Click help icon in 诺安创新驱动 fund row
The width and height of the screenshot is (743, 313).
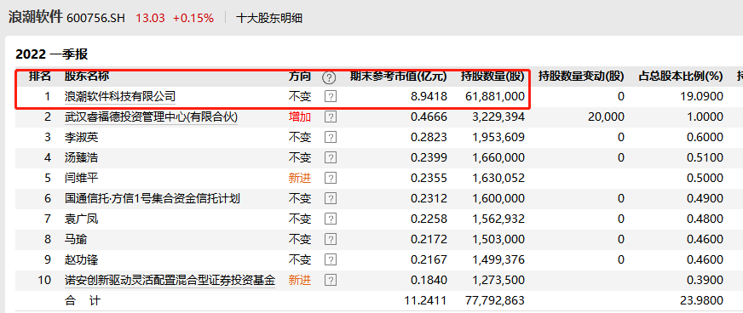[331, 281]
